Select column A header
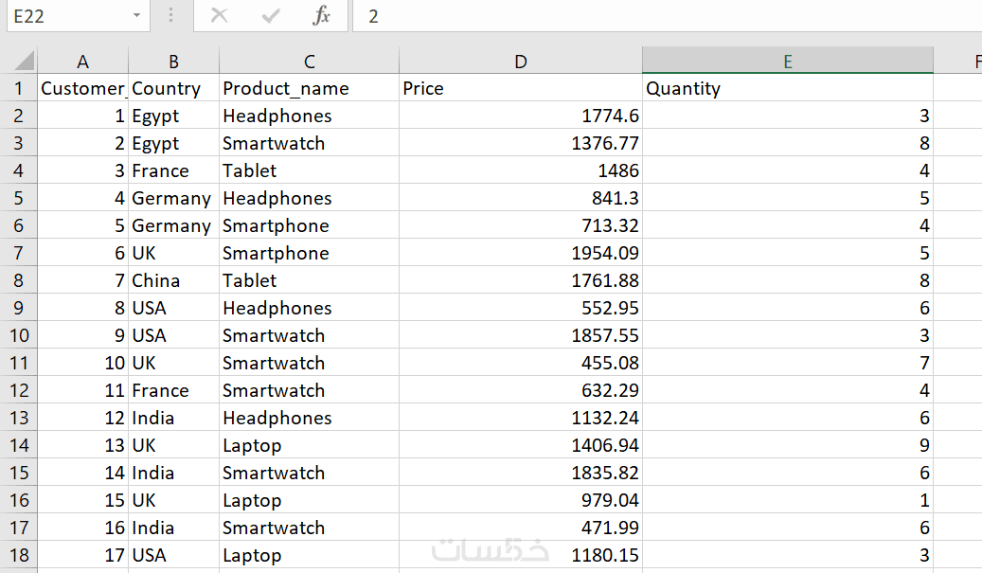The width and height of the screenshot is (982, 573). click(x=82, y=62)
